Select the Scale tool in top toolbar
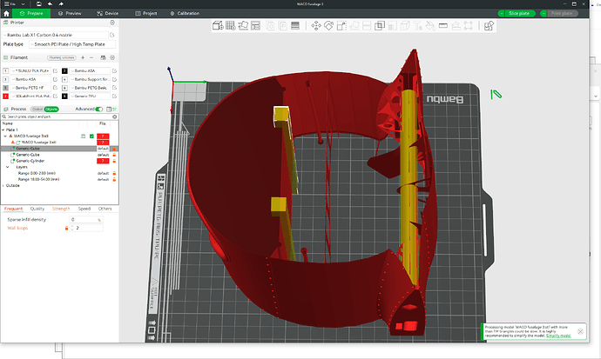 tap(341, 25)
